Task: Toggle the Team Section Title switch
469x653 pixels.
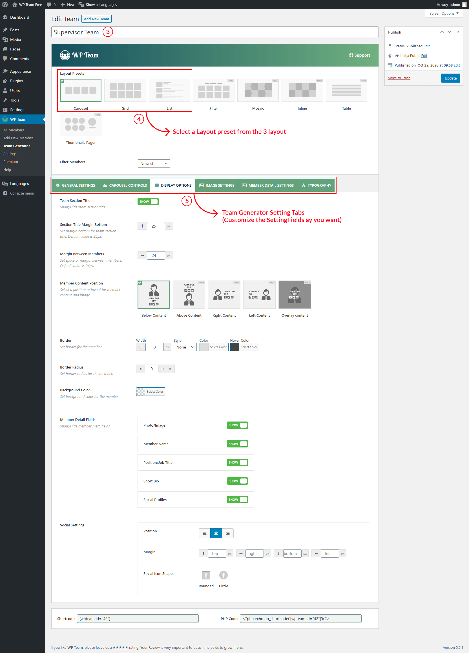Action: 148,202
